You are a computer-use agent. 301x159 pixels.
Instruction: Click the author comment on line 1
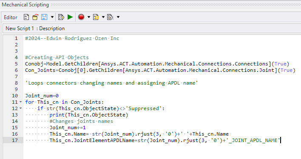pos(72,38)
